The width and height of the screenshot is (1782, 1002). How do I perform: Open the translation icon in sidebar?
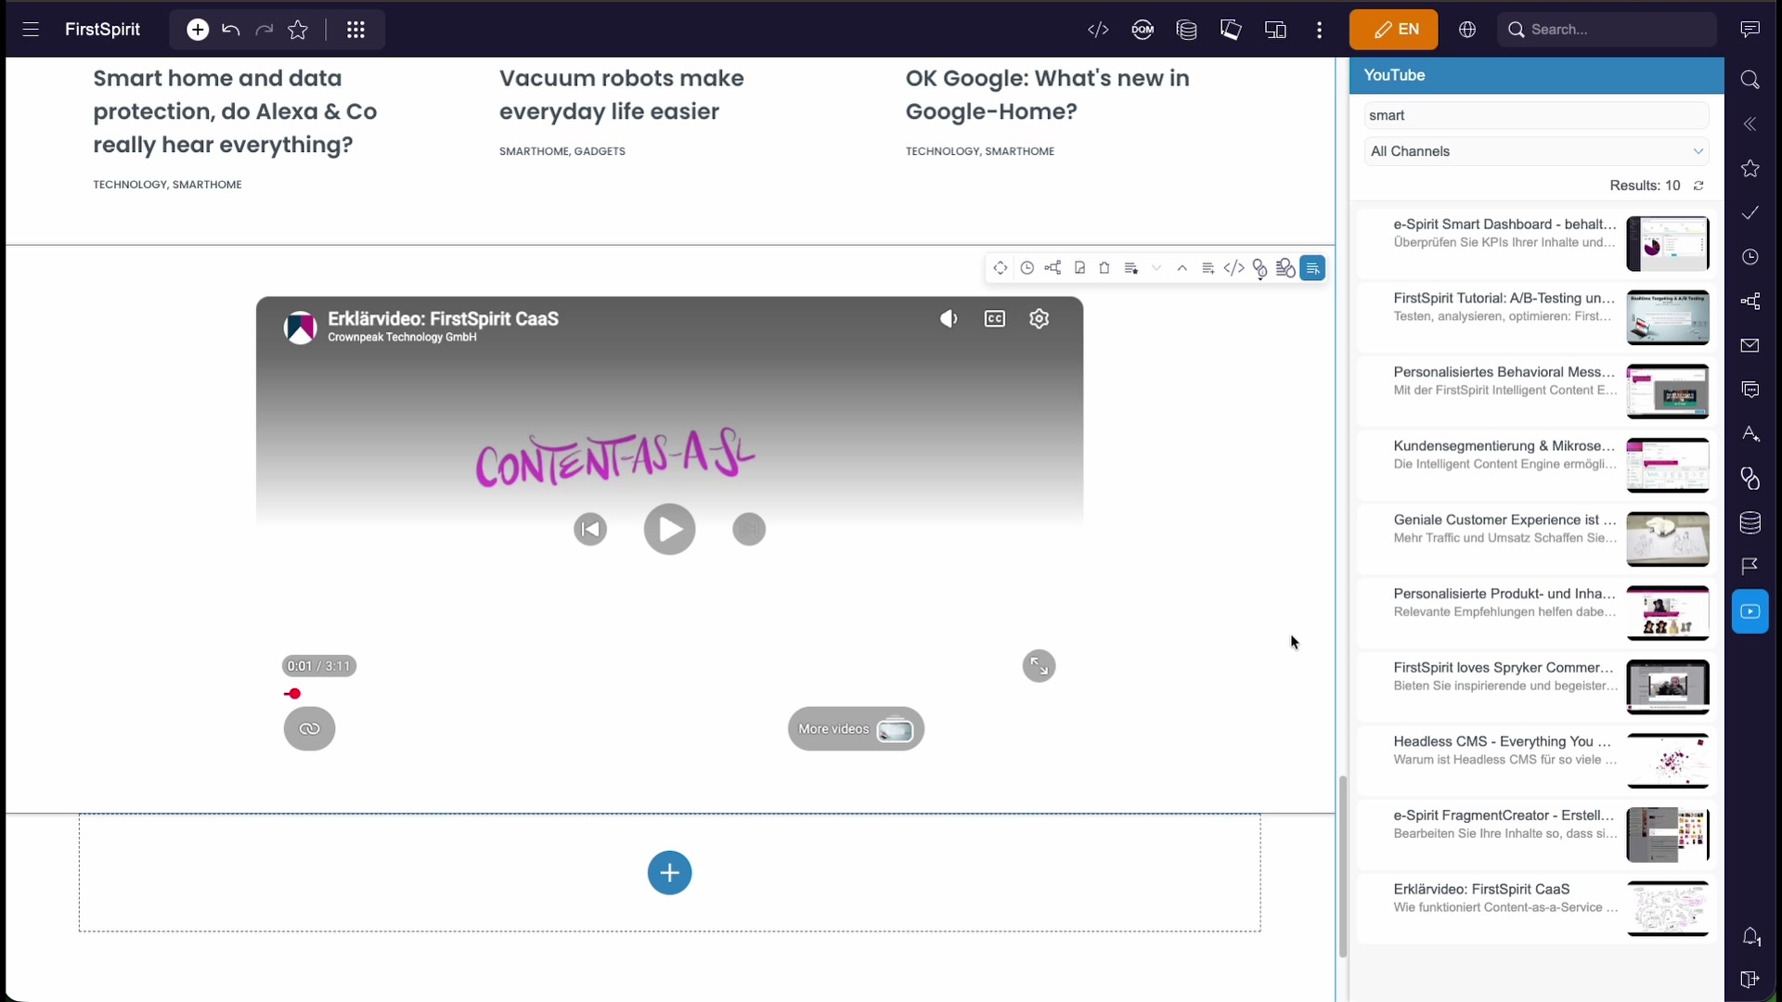1750,434
